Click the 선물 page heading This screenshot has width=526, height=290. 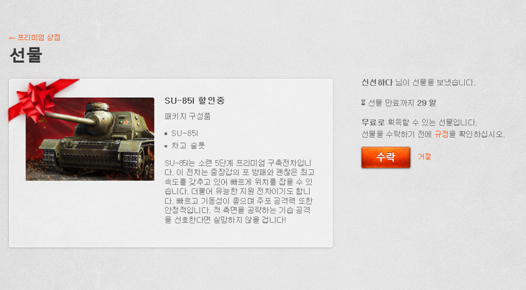(26, 55)
